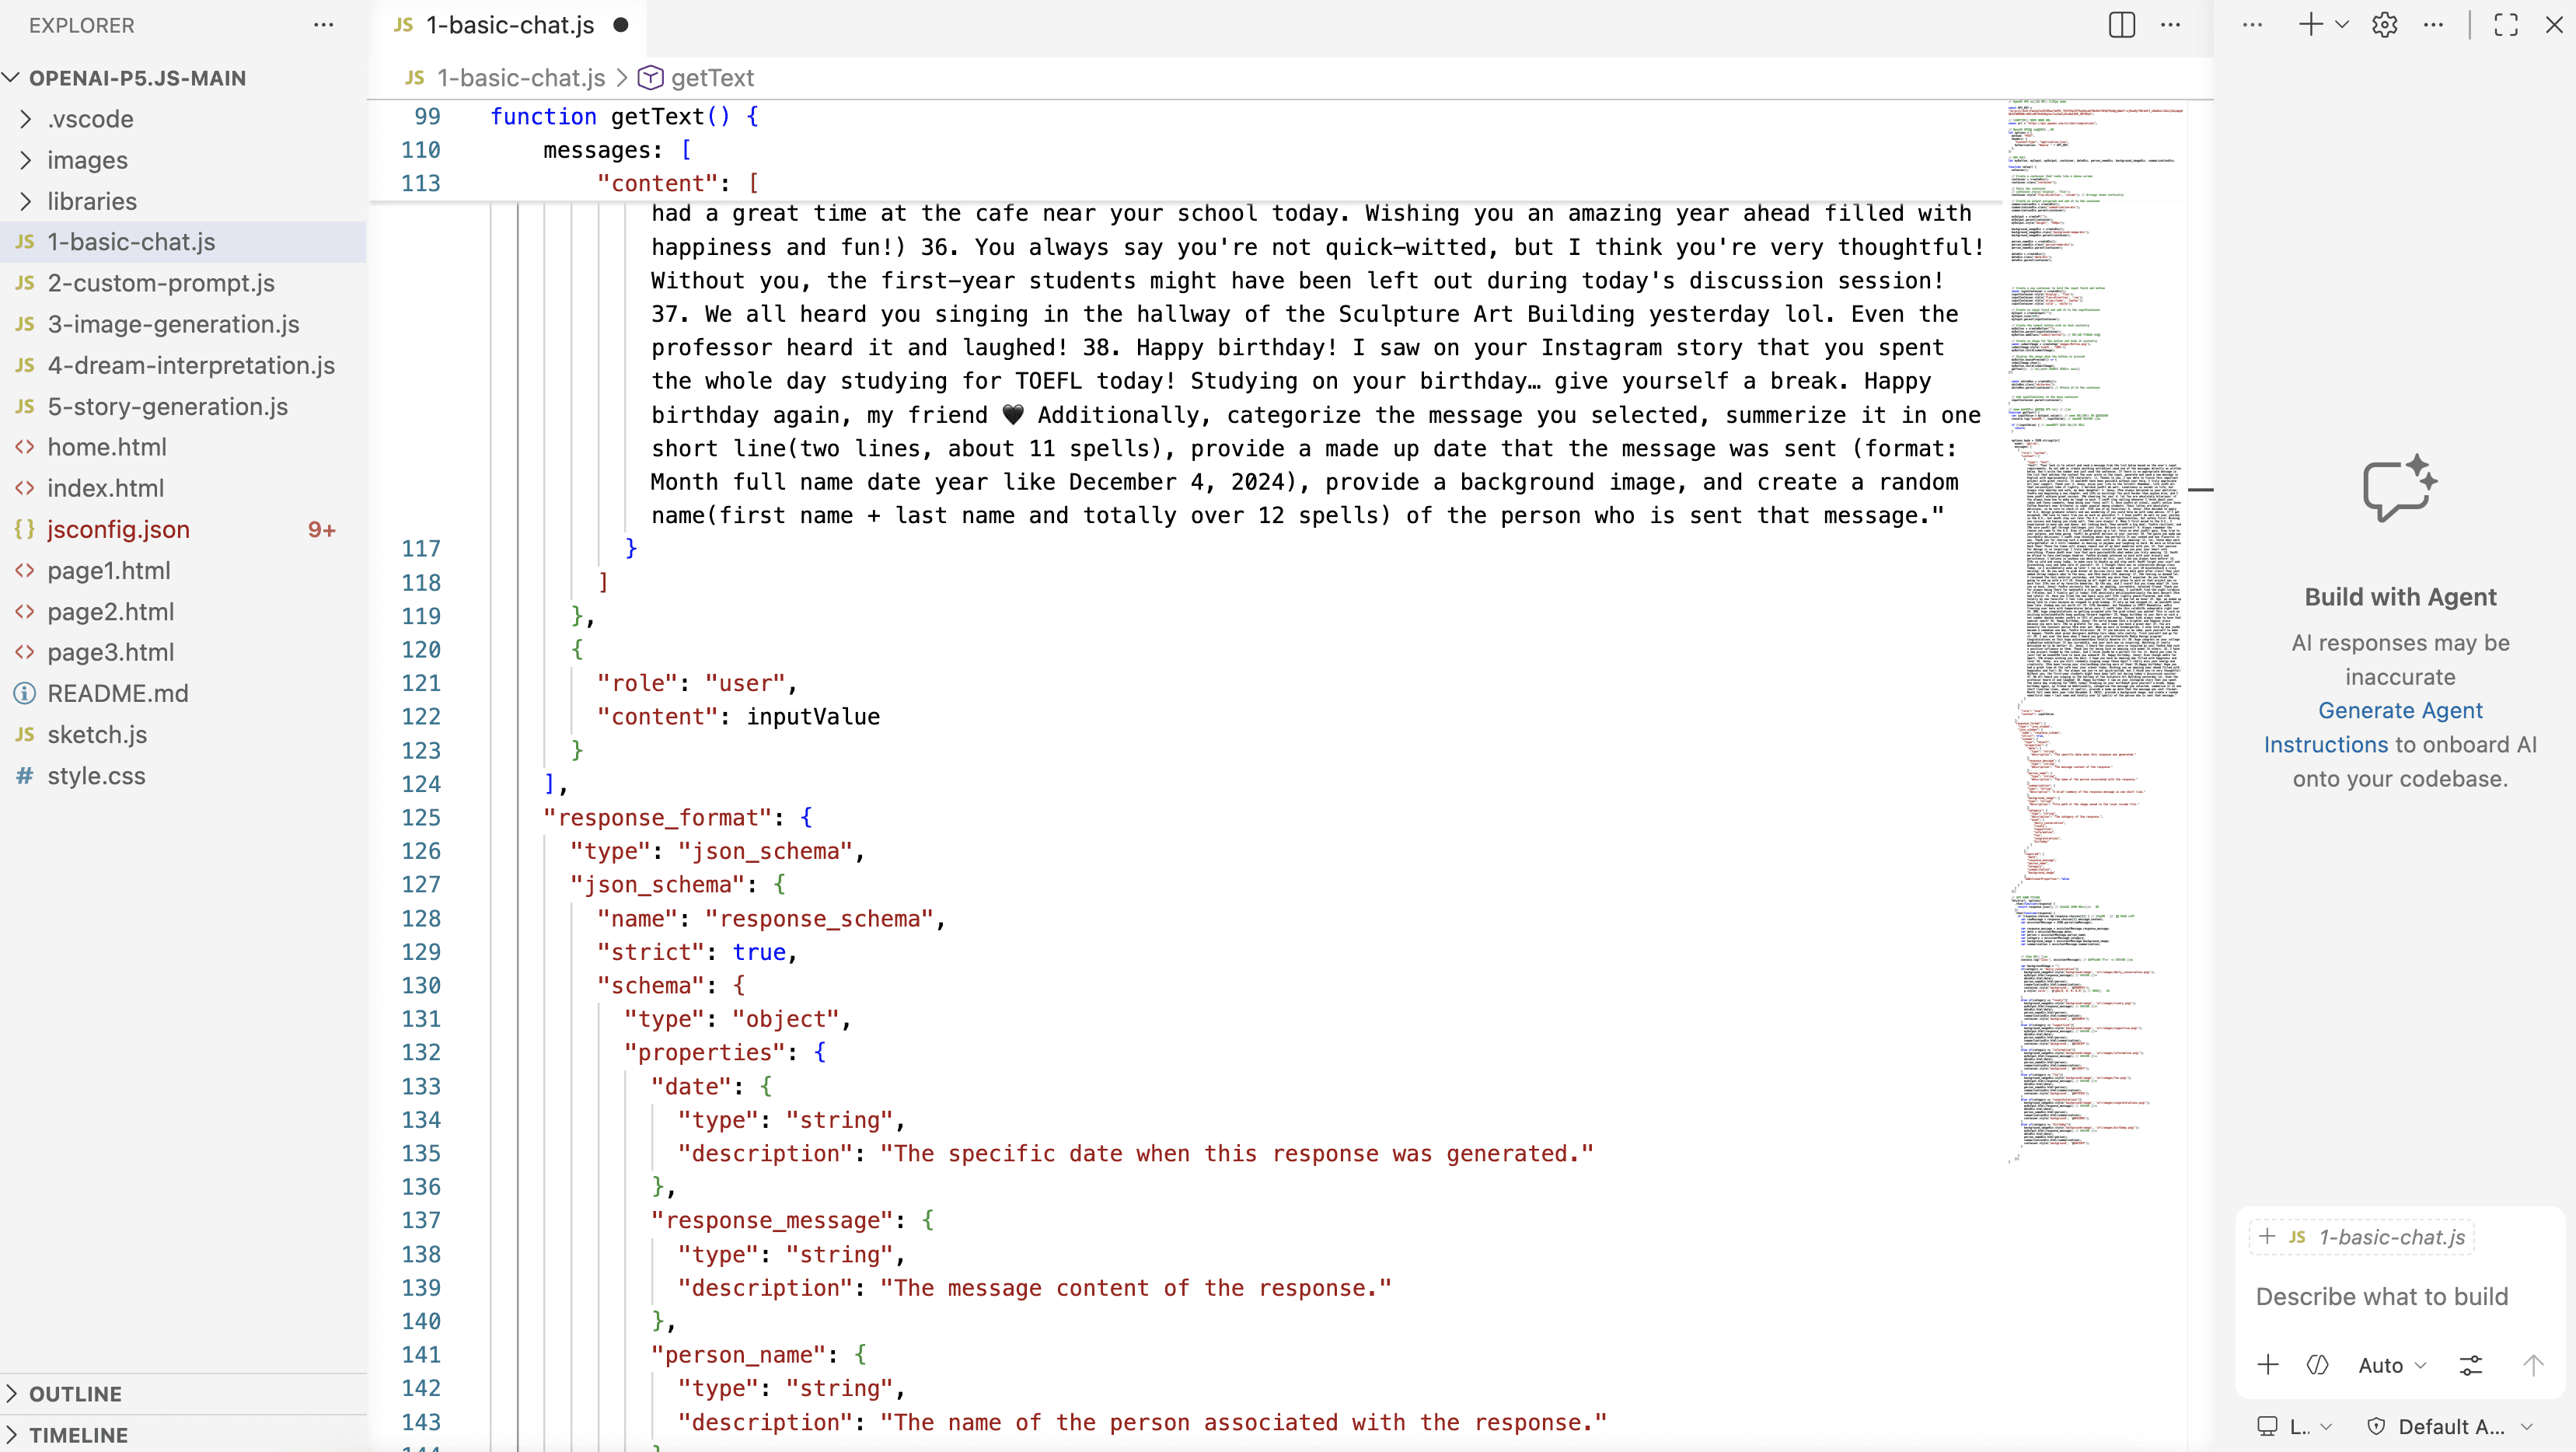Select the 1-basic-chat.js editor tab

pyautogui.click(x=509, y=25)
